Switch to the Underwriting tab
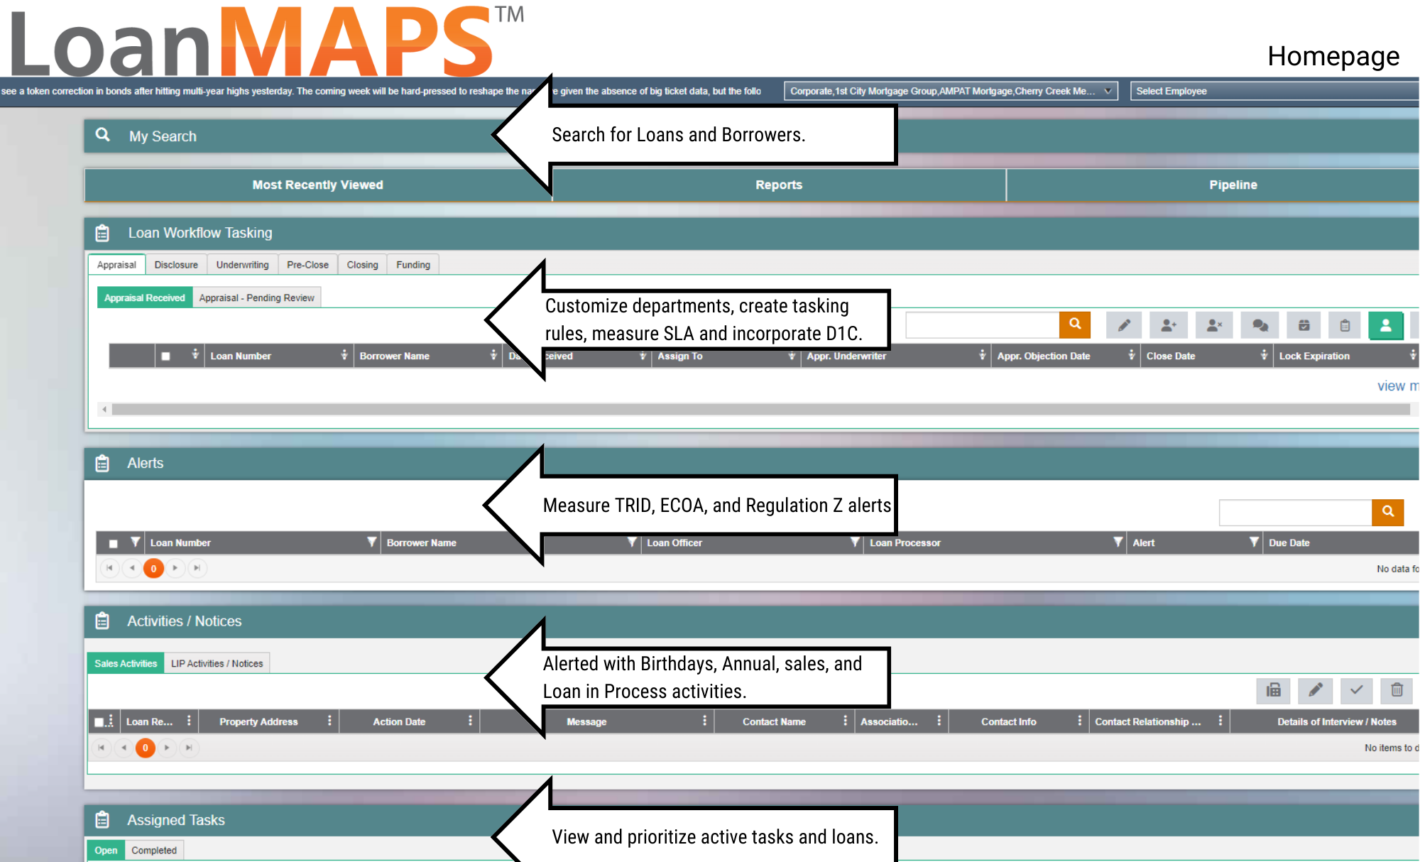The height and width of the screenshot is (862, 1420). 242,264
